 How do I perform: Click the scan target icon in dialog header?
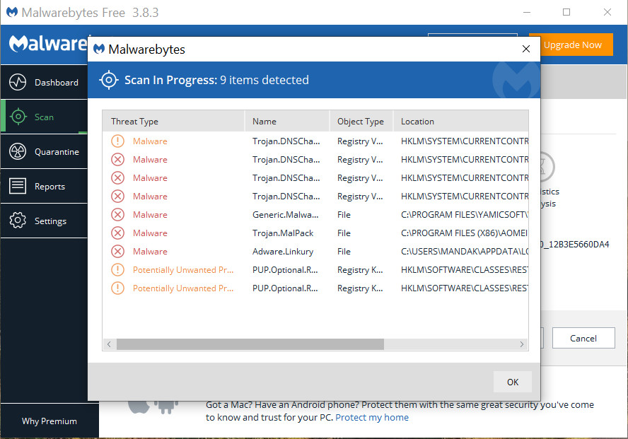click(x=108, y=80)
